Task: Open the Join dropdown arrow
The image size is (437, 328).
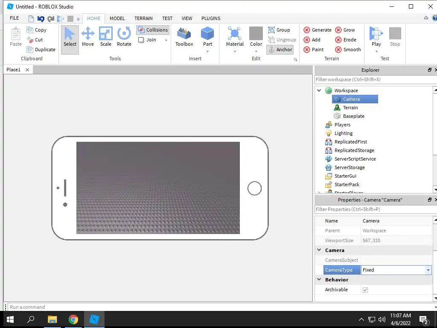Action: click(166, 40)
